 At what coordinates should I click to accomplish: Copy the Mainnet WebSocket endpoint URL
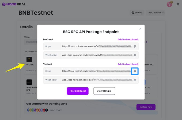click(x=135, y=55)
